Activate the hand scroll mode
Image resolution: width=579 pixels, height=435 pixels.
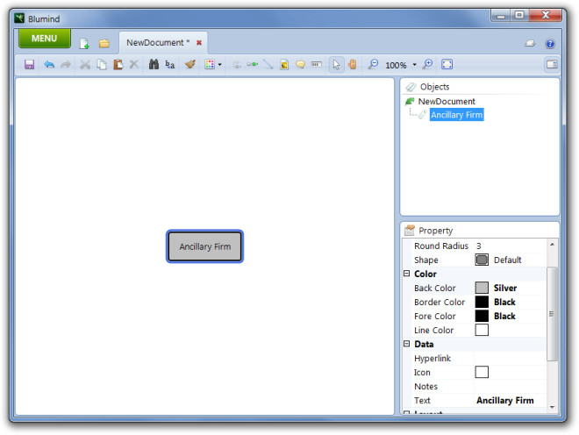coord(353,65)
